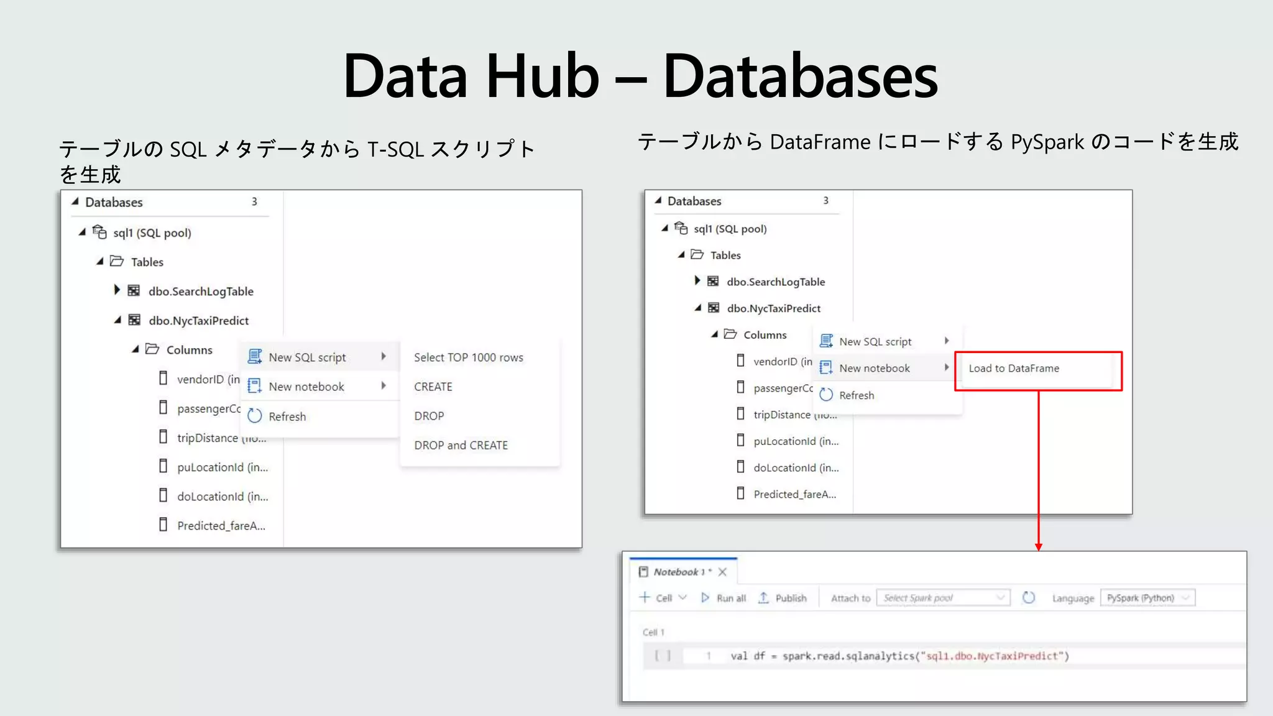Open Select Spark pool dropdown

(x=943, y=597)
